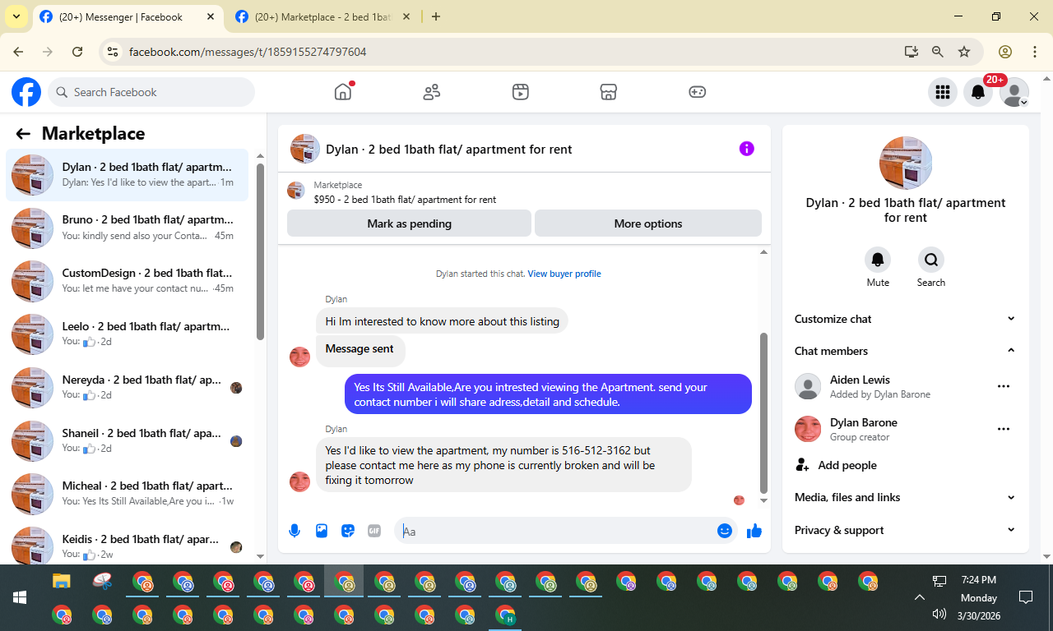Open the Facebook logo home link
Image resolution: width=1053 pixels, height=631 pixels.
pyautogui.click(x=26, y=92)
